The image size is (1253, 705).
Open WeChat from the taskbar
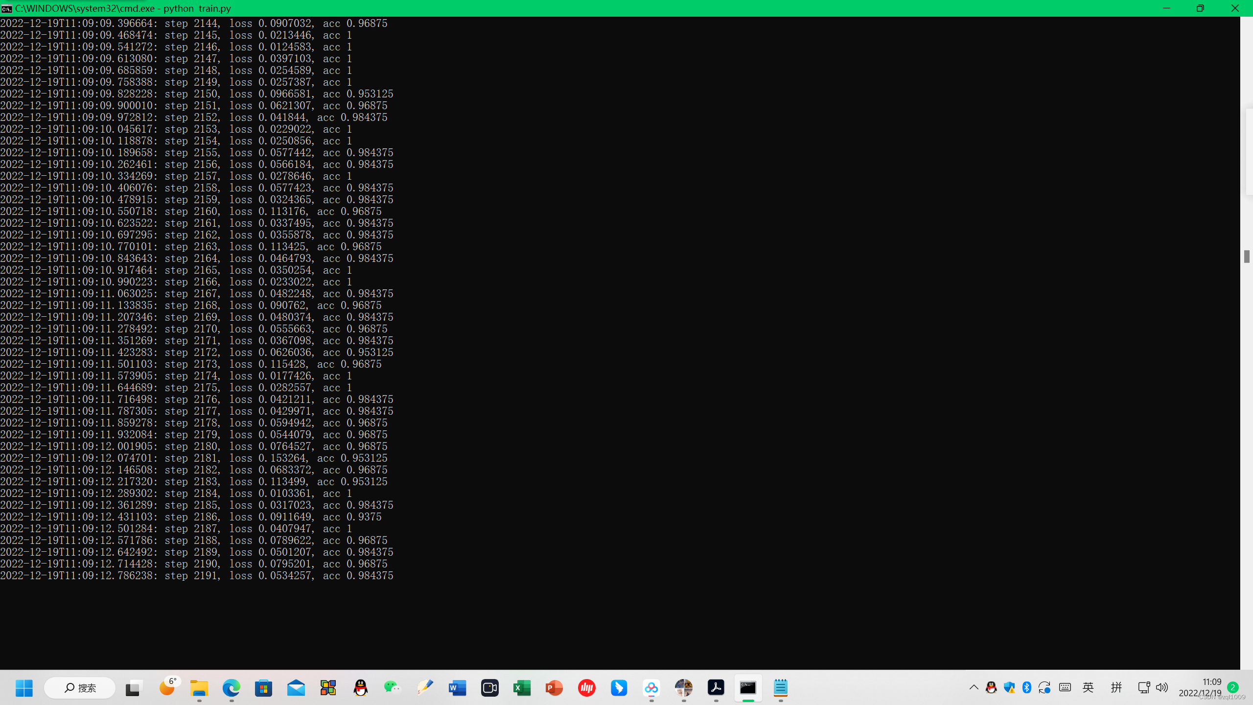click(393, 688)
